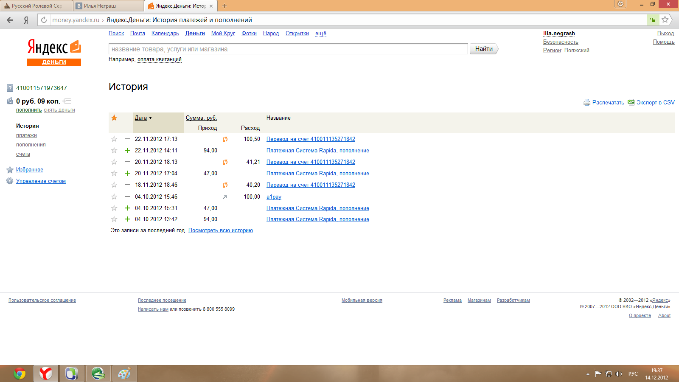Launch Chrome from the taskbar
Screen dimensions: 679x382
[20, 374]
